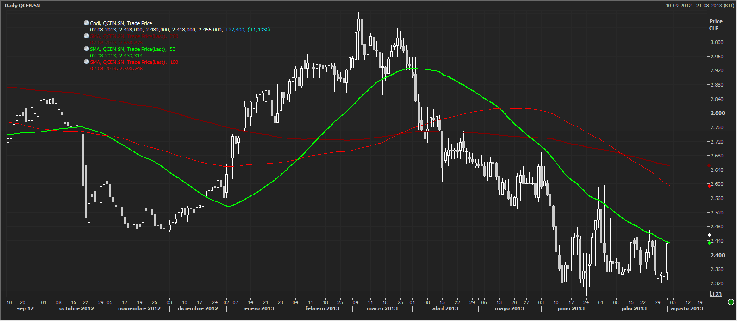Click the clock icon beside SMA 100

pyautogui.click(x=86, y=62)
